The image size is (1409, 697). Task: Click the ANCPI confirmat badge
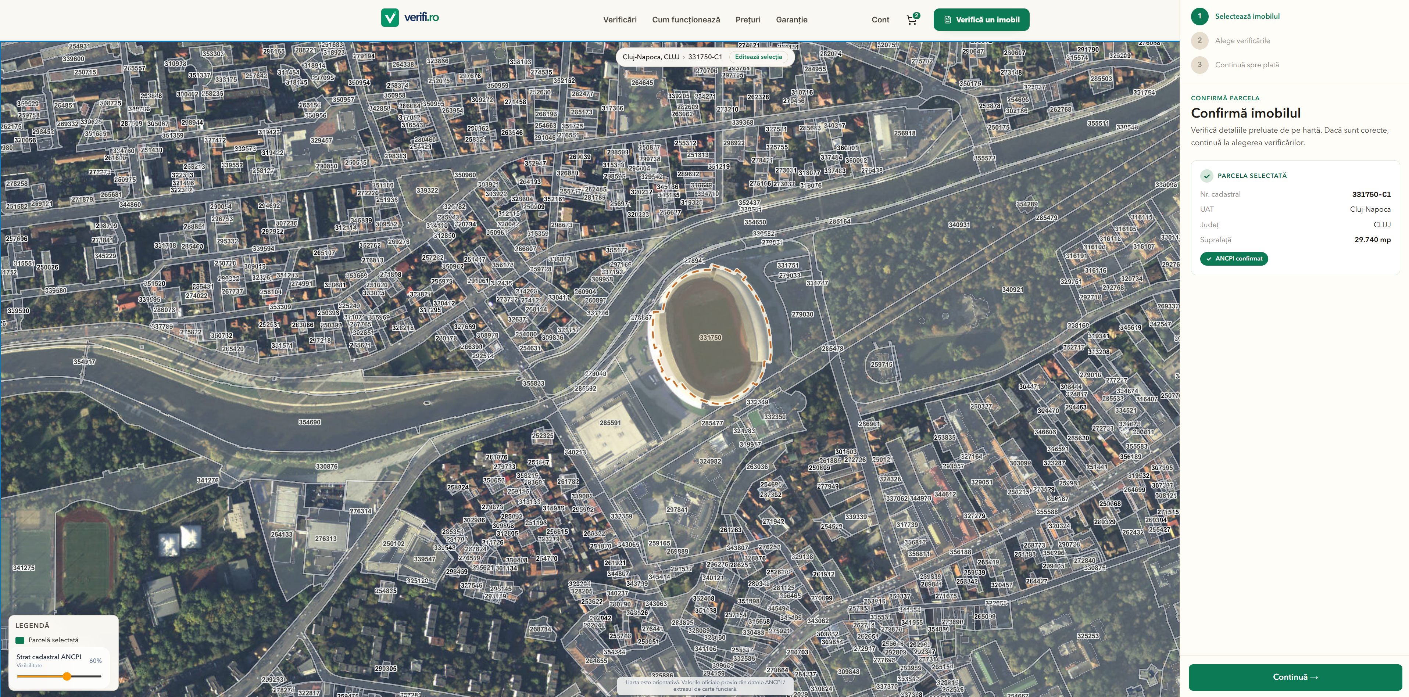pos(1233,259)
